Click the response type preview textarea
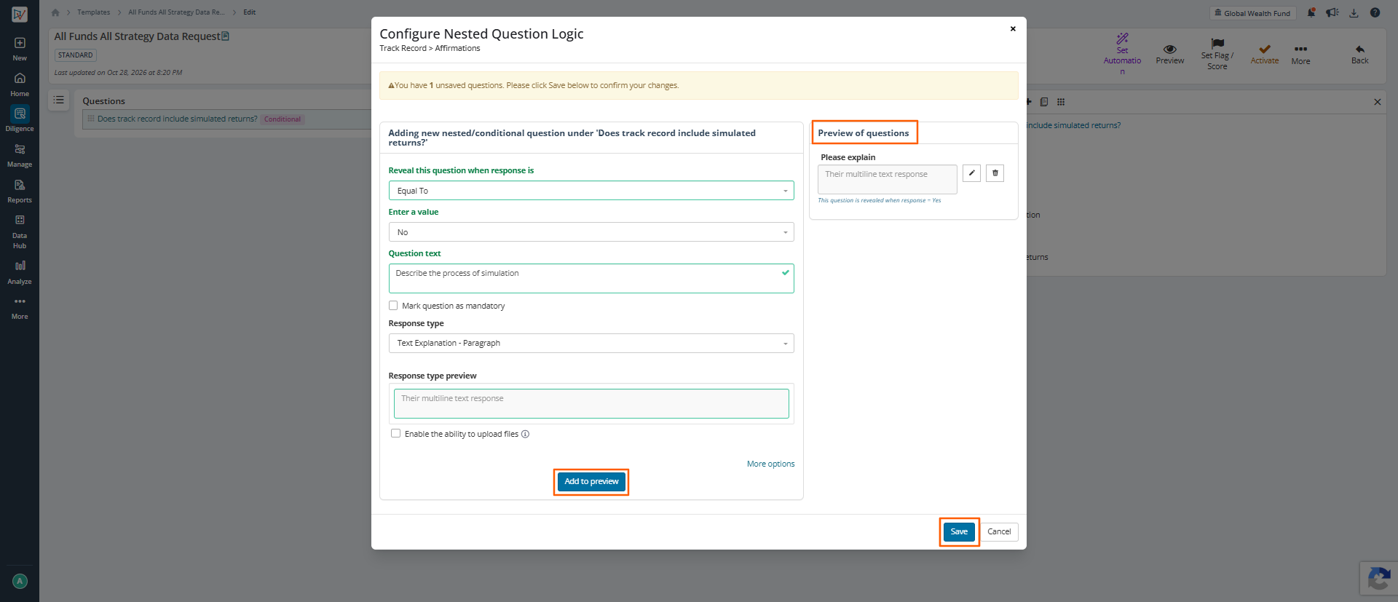The height and width of the screenshot is (602, 1398). pyautogui.click(x=591, y=404)
